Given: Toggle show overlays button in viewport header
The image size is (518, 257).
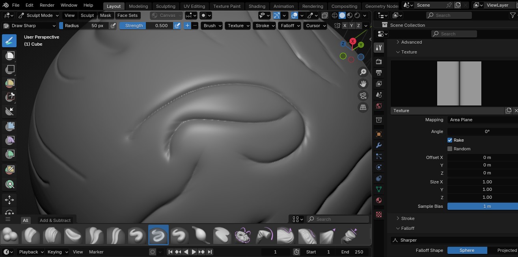Looking at the screenshot, I should (294, 15).
